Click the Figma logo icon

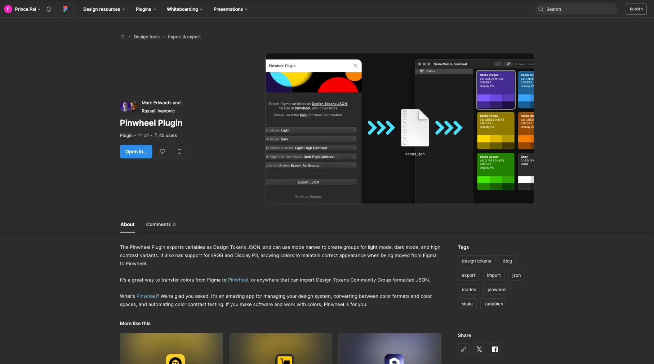point(65,9)
